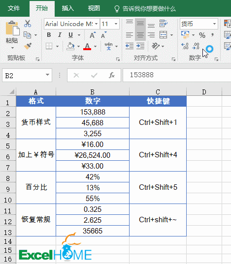Cancel formula bar entry X icon

pos(76,75)
